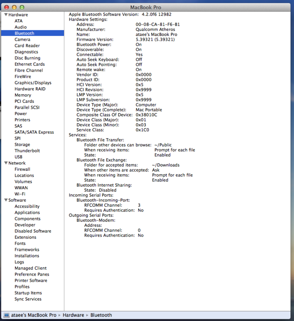
Task: Open Disabled Software entry
Action: 33,231
